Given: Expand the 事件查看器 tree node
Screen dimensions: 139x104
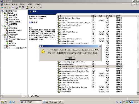Looking at the screenshot, I should (5, 15).
